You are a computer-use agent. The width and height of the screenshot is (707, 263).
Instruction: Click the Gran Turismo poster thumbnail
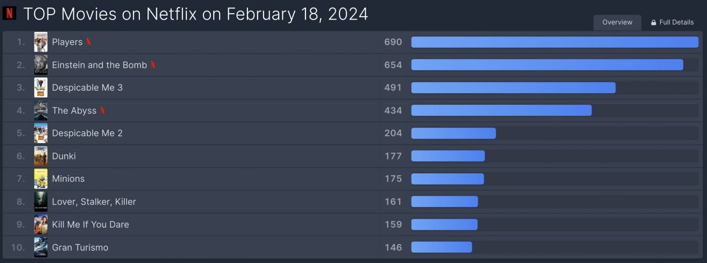click(41, 247)
